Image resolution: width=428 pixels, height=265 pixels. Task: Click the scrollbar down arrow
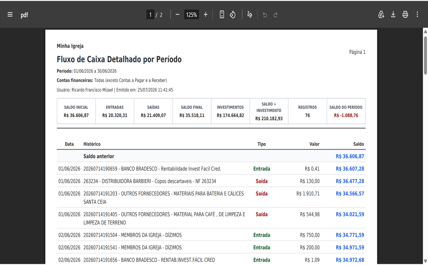point(425,261)
